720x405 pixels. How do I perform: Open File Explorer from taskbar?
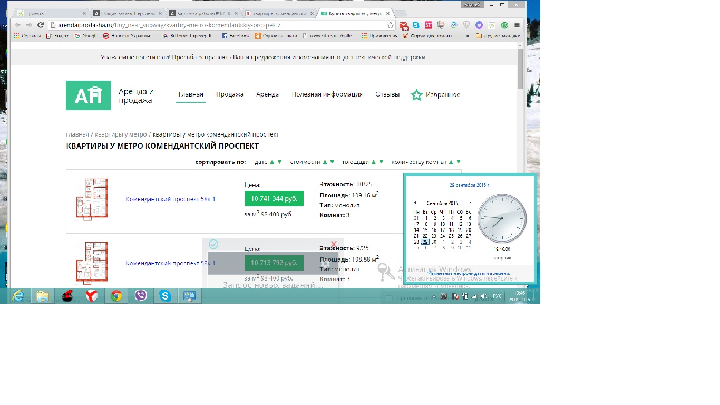pos(43,296)
